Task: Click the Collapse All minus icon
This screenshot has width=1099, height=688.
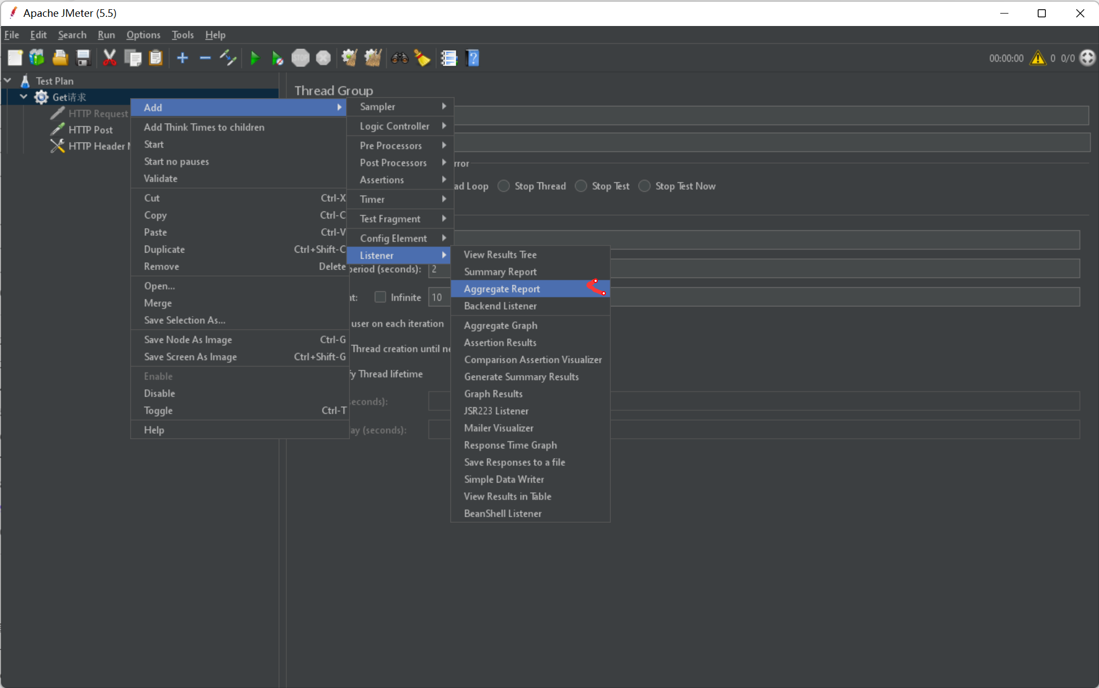Action: coord(205,57)
